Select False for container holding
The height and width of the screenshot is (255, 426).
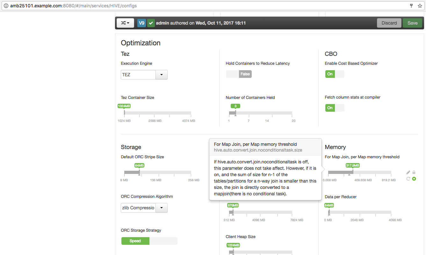[245, 74]
